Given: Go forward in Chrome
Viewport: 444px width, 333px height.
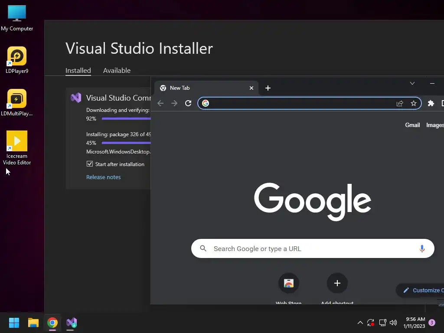Looking at the screenshot, I should click(174, 103).
